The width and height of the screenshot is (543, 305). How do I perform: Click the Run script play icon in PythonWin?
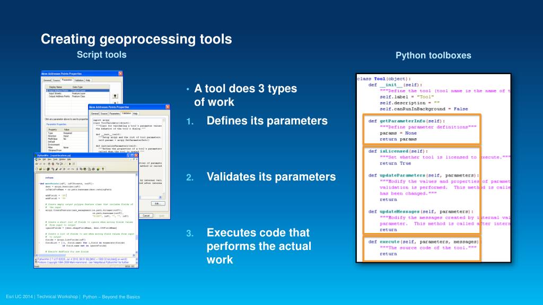click(70, 164)
